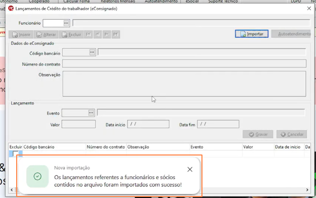Click grid scrollbar left arrow
This screenshot has width=316, height=198.
pos(12,190)
